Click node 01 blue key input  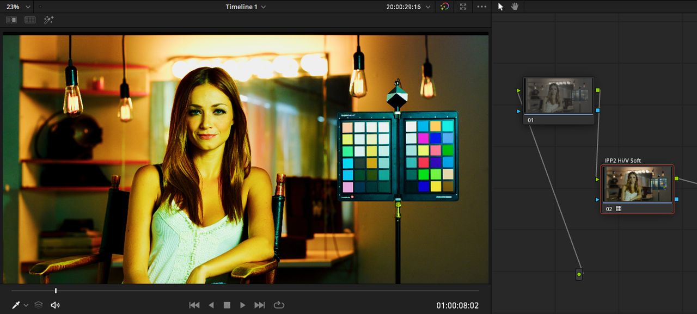(519, 111)
